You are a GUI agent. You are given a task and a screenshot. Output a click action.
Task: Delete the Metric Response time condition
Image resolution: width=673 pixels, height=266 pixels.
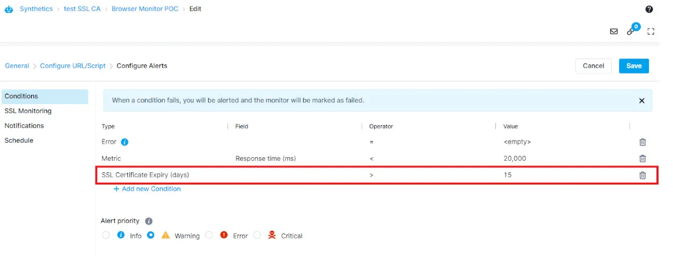(x=642, y=159)
